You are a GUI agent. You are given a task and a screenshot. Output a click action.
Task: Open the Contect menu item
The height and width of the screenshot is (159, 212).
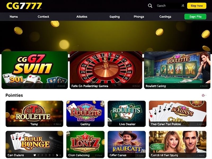43,17
